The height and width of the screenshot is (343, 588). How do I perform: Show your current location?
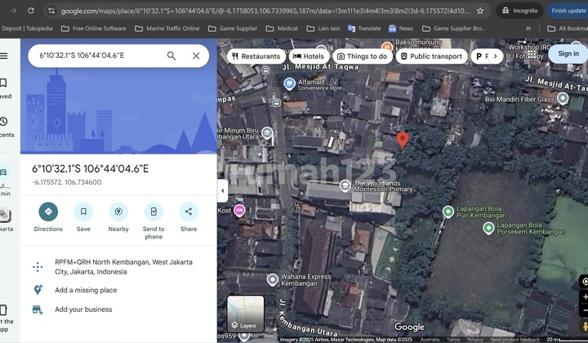585,282
